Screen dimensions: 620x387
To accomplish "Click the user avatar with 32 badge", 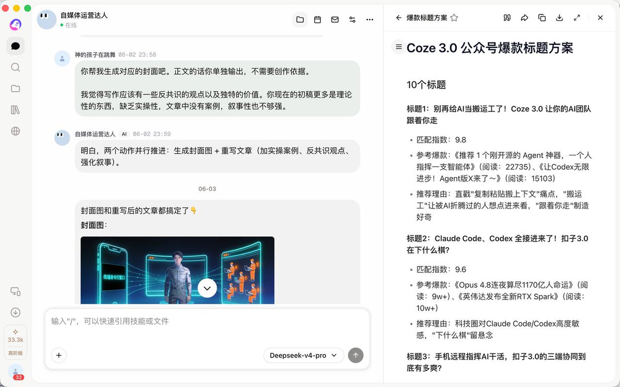I will (16, 372).
